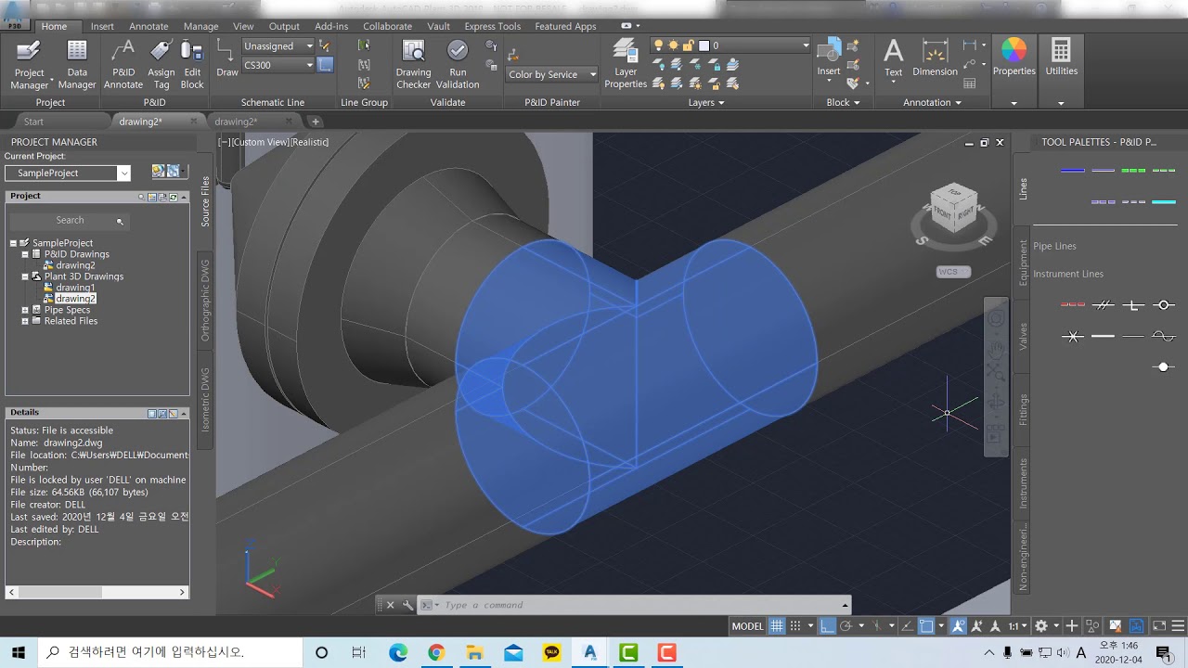Open the Color by Service dropdown
Image resolution: width=1188 pixels, height=668 pixels.
pyautogui.click(x=552, y=74)
